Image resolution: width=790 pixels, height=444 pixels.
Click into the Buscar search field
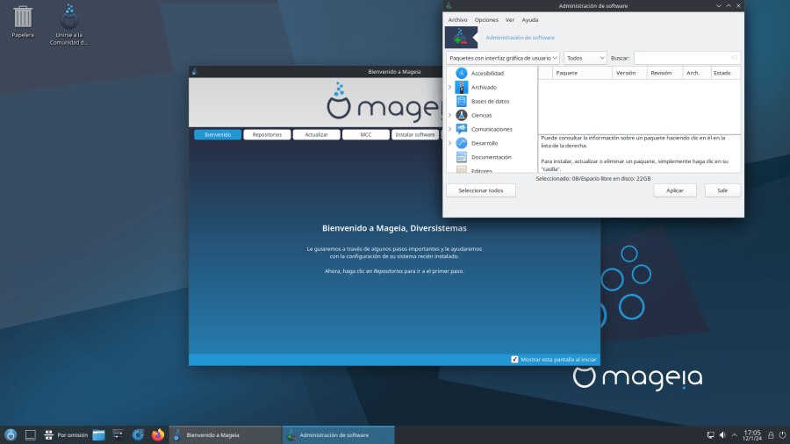click(686, 58)
